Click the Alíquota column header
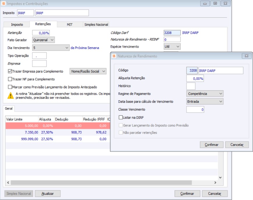Screen dimensions: 253x200 click(x=46, y=119)
